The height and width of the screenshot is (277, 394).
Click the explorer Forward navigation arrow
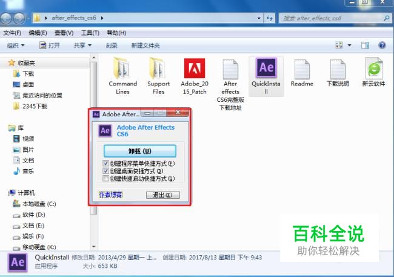click(x=19, y=18)
